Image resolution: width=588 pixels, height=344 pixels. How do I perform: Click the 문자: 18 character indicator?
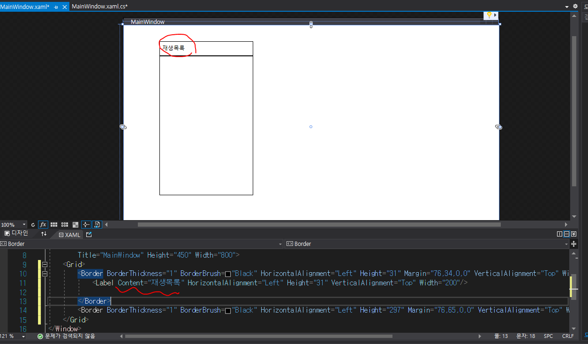pyautogui.click(x=526, y=336)
